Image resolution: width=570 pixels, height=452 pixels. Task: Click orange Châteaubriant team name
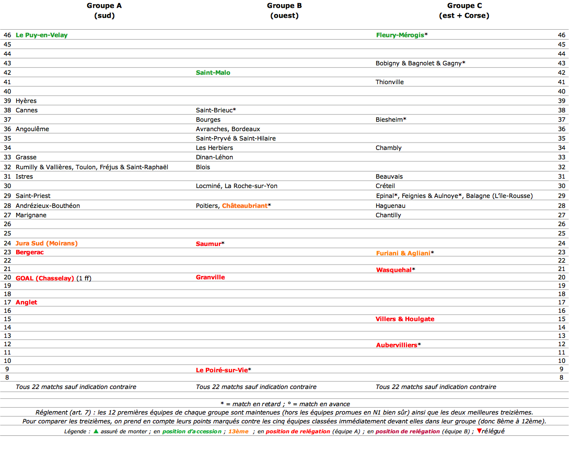245,206
